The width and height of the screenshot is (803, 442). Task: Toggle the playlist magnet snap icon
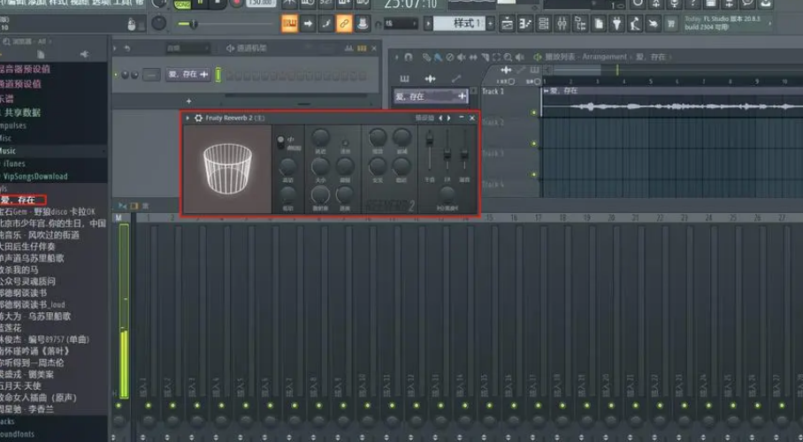409,57
